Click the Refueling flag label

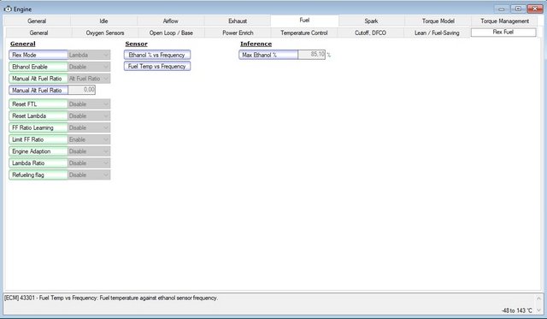[38, 174]
